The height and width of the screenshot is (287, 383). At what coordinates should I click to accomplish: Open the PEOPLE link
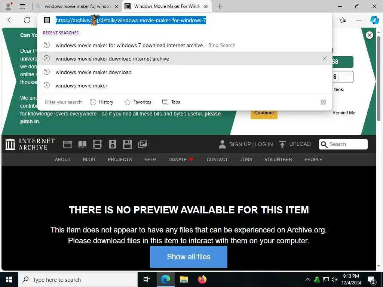tap(313, 159)
